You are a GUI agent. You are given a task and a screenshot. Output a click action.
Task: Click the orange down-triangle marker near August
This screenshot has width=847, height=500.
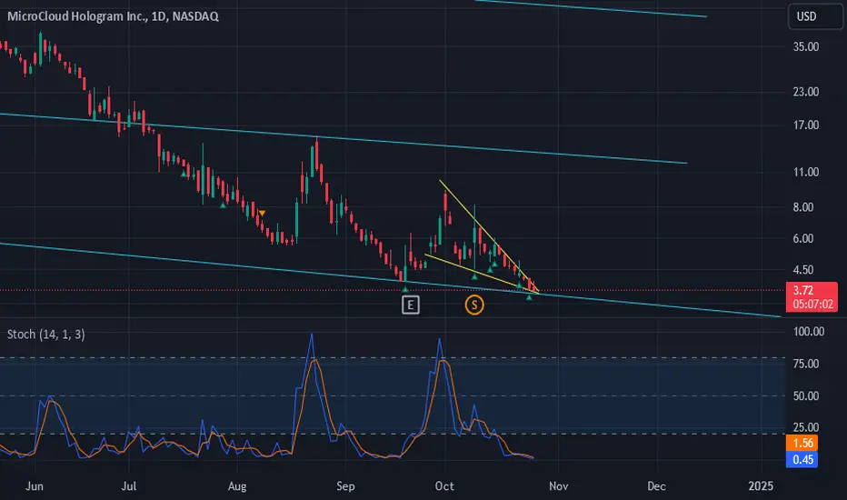262,214
